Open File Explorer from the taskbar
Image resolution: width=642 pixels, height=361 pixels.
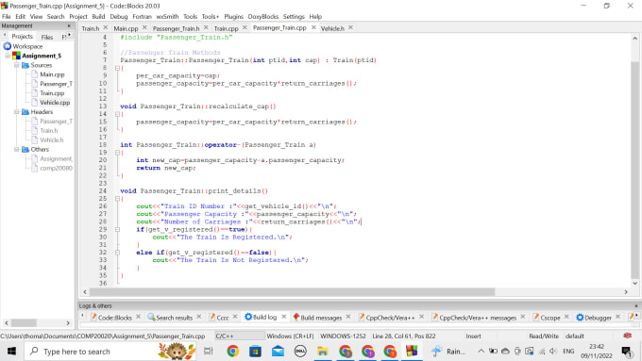[x=323, y=352]
